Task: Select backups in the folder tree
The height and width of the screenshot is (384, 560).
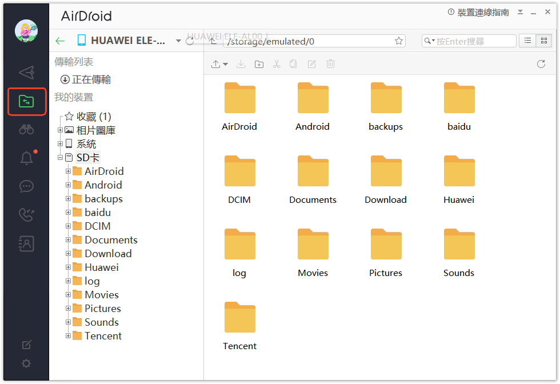Action: (x=98, y=199)
